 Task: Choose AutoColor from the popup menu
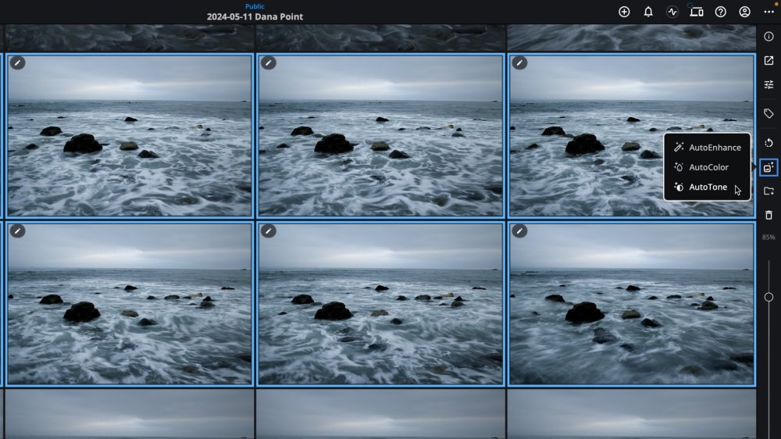click(x=708, y=167)
